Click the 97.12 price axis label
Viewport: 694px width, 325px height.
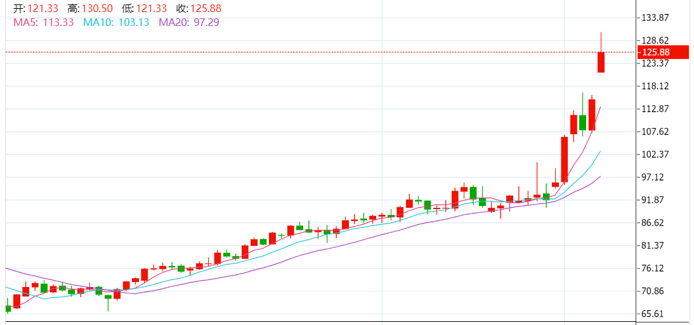653,177
